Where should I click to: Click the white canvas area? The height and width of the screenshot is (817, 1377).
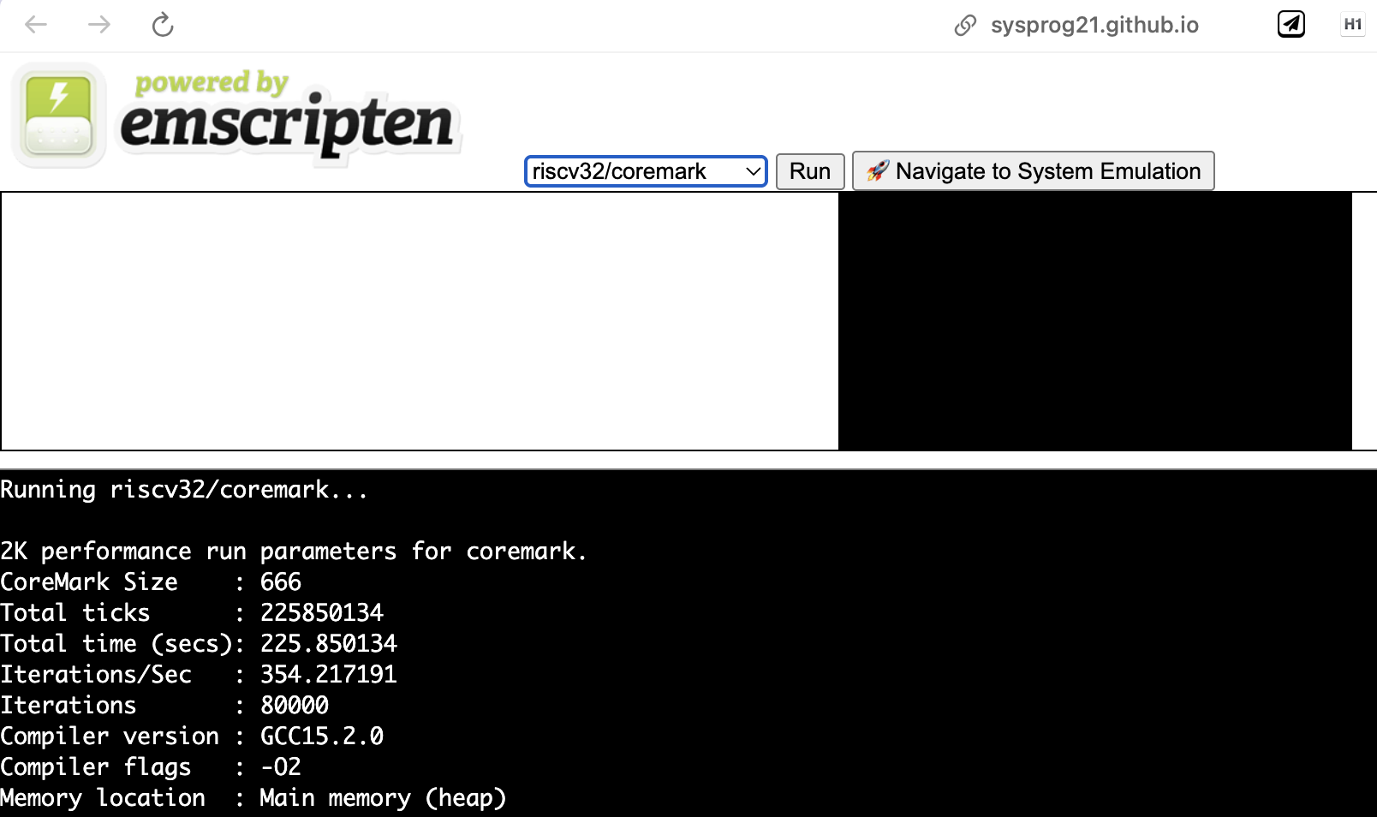(x=420, y=321)
